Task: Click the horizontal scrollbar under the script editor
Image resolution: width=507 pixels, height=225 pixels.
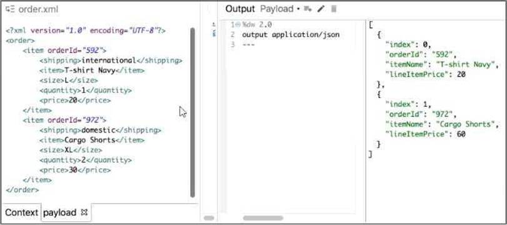Action: (x=263, y=218)
